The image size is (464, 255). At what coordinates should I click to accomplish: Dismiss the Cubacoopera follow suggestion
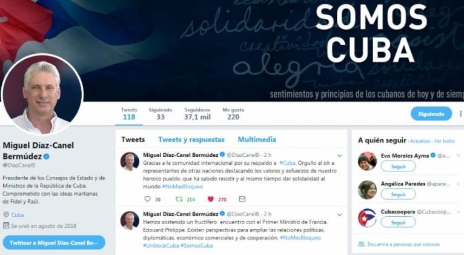pyautogui.click(x=459, y=212)
